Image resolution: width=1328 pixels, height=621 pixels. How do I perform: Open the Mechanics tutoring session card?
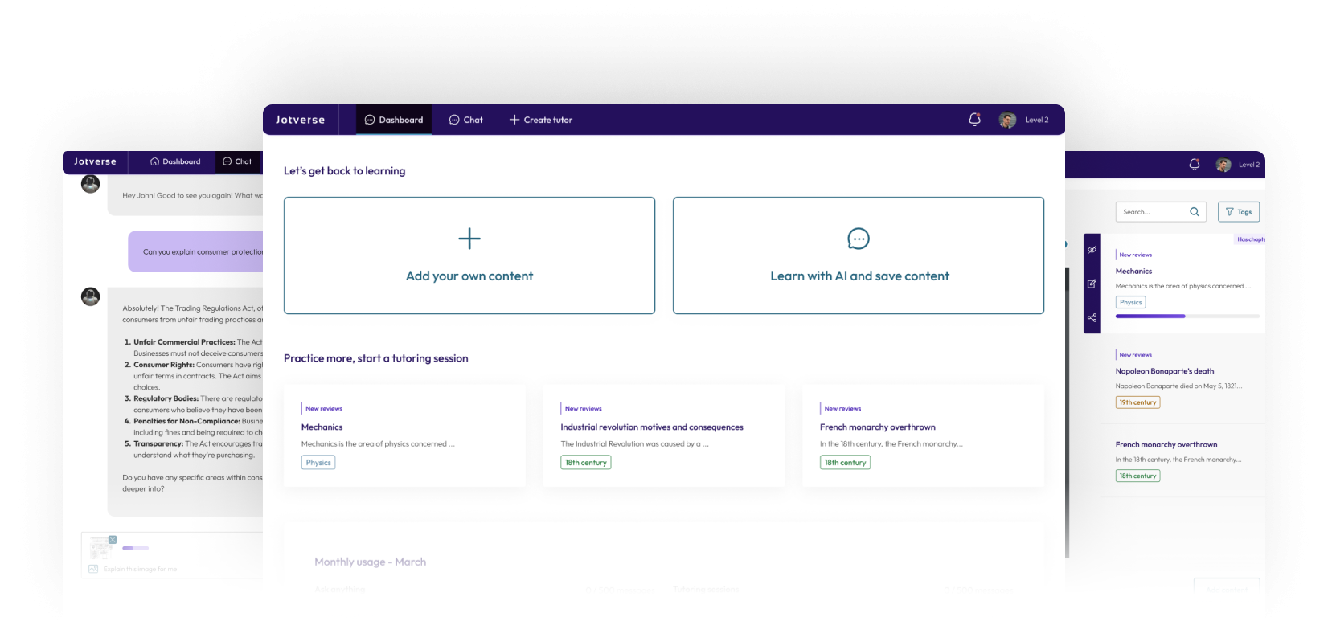click(x=404, y=435)
